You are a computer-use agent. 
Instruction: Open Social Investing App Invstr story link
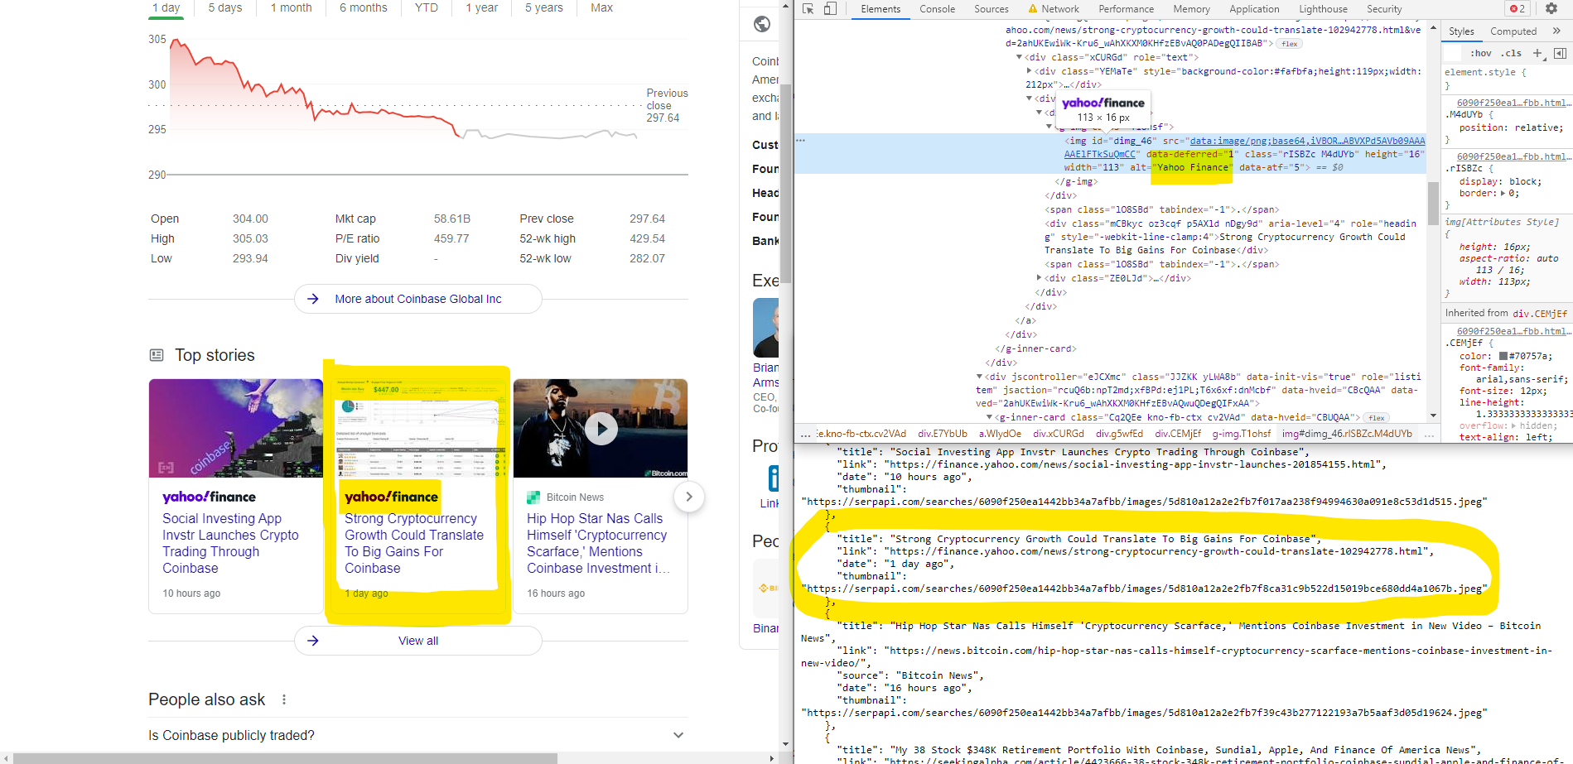coord(230,543)
